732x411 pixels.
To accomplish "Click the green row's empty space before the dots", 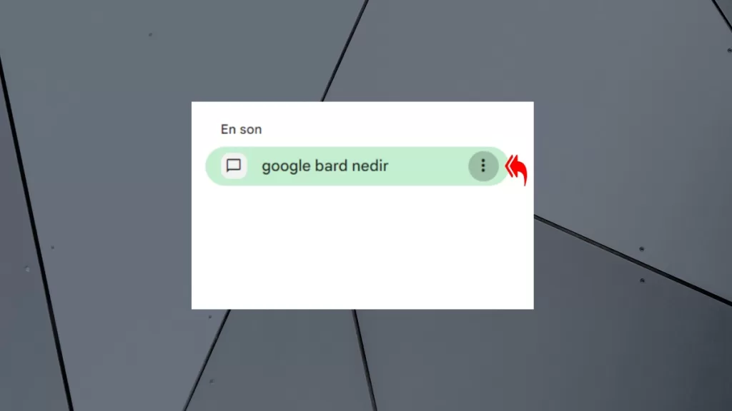I will pos(427,166).
